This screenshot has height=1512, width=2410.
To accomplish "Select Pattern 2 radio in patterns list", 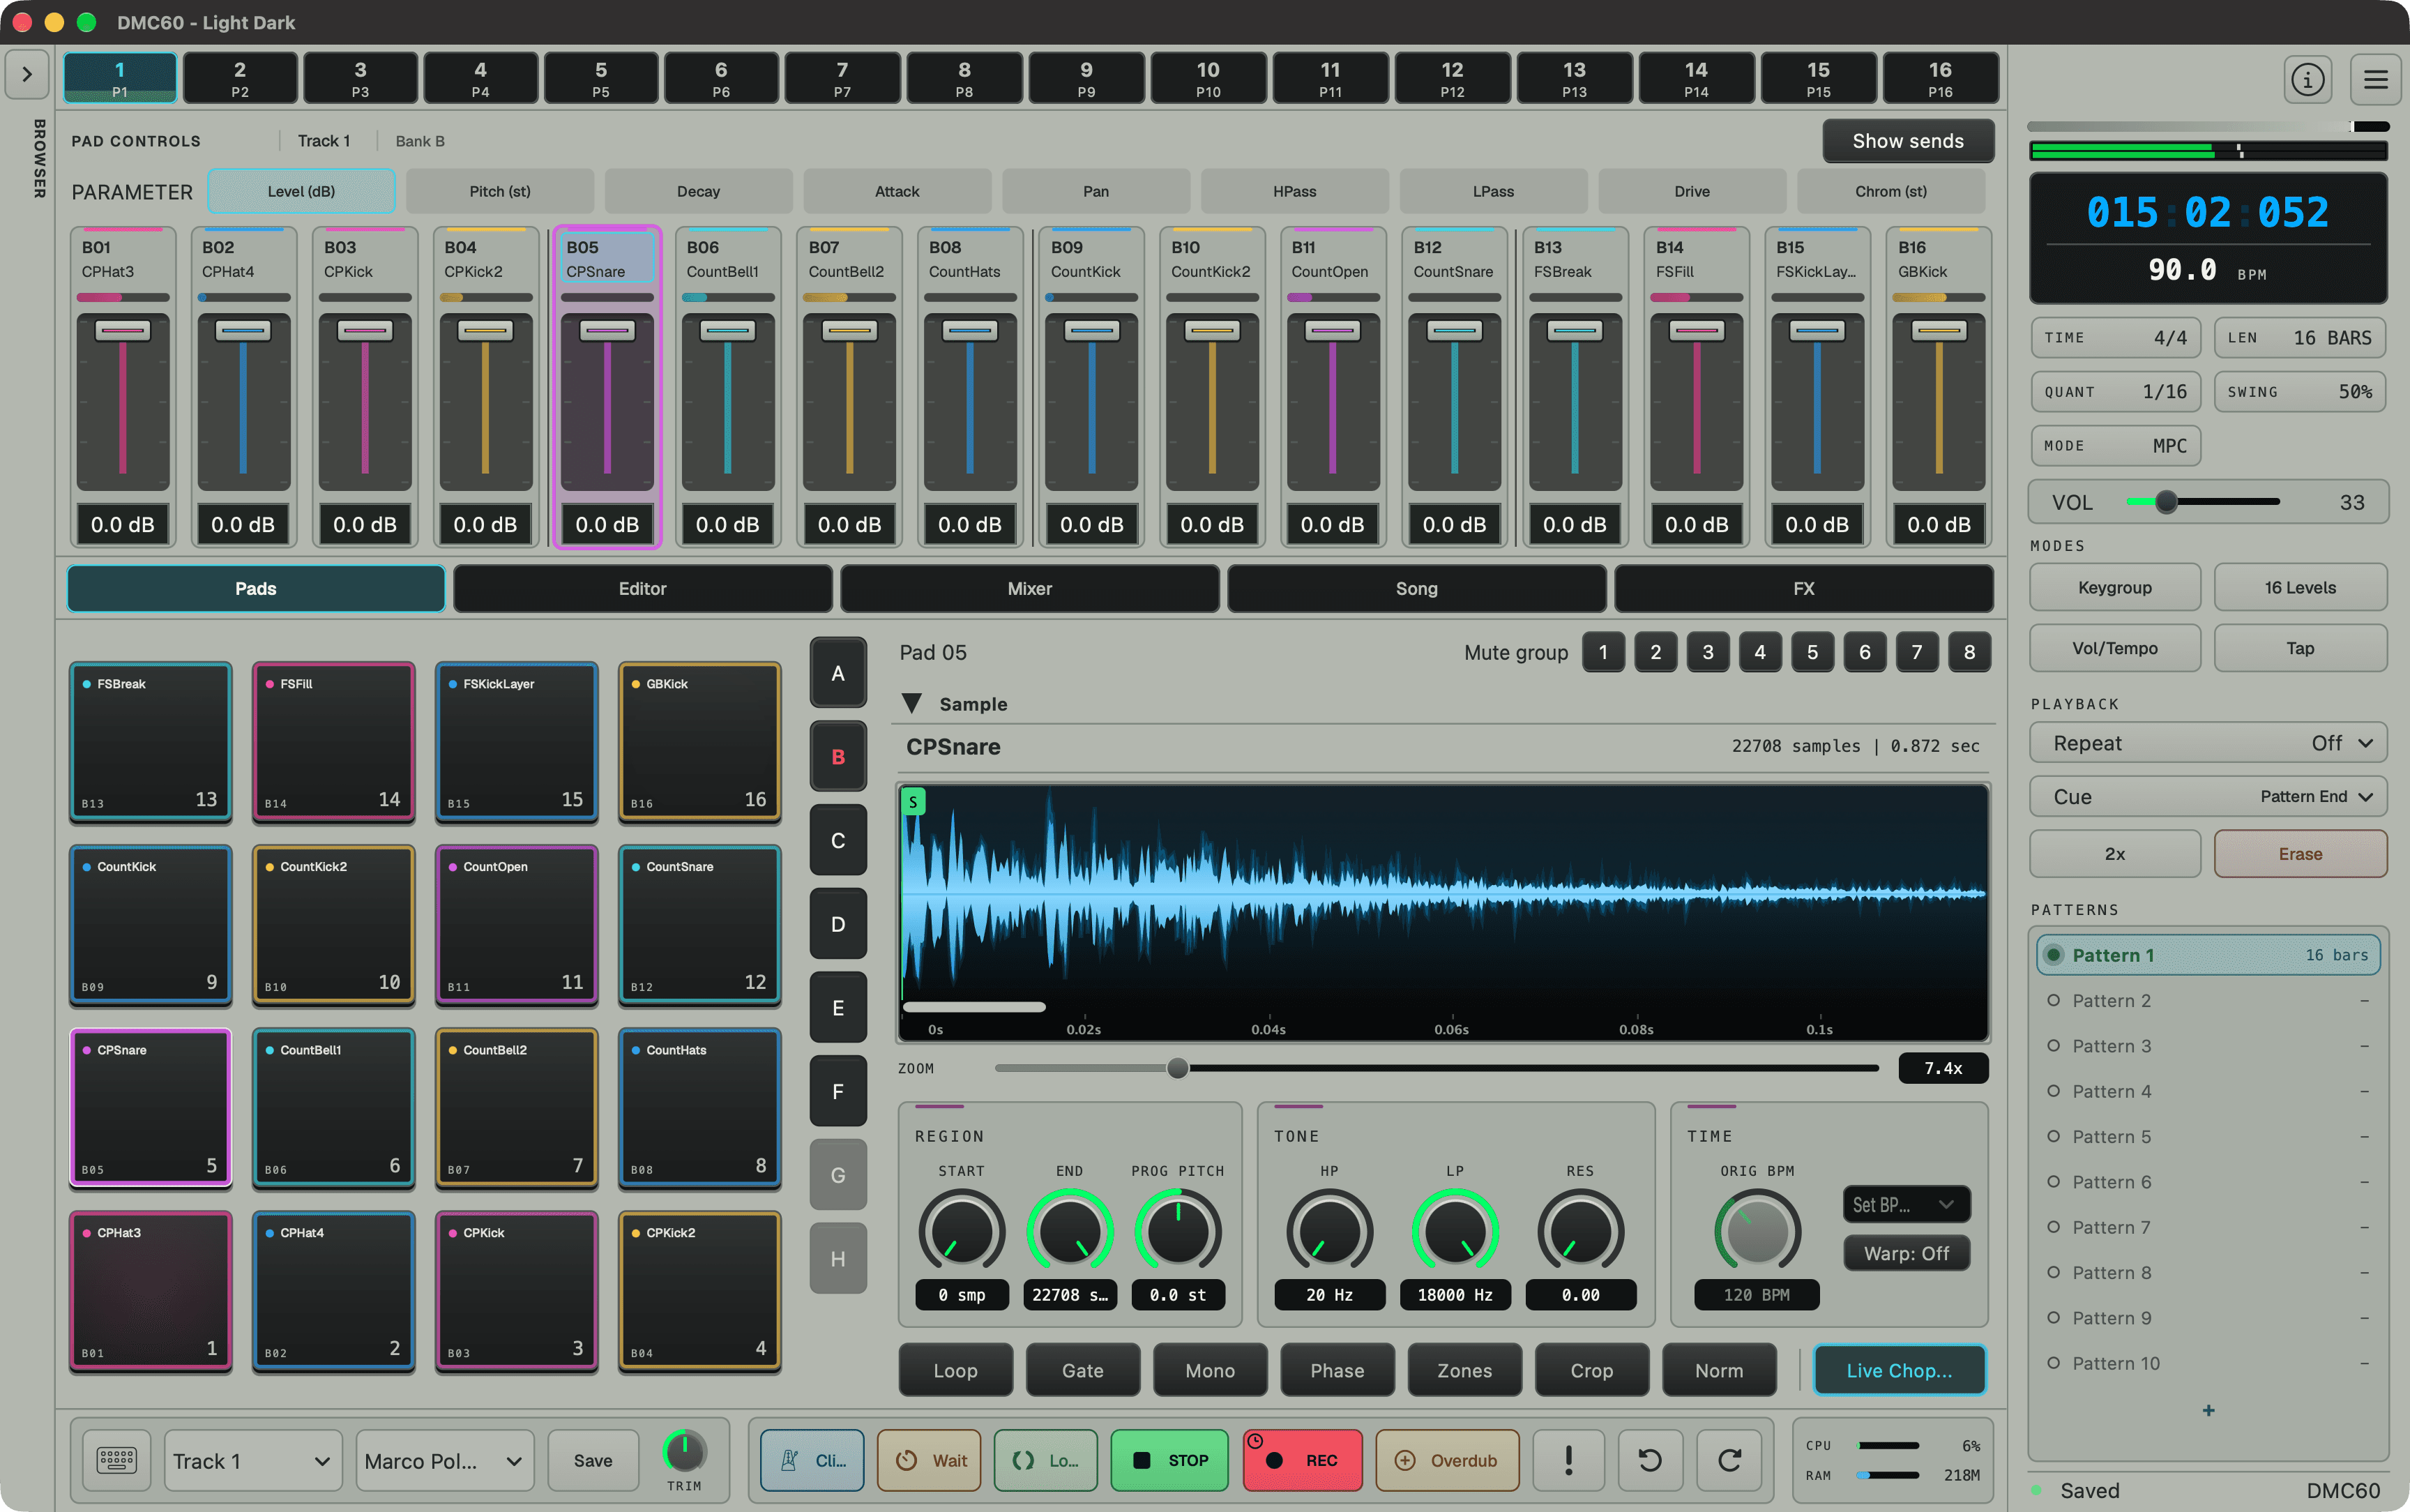I will coord(2053,1000).
